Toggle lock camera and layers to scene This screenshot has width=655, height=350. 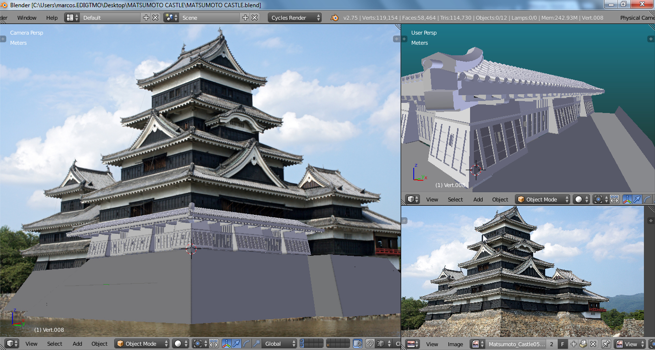(357, 344)
